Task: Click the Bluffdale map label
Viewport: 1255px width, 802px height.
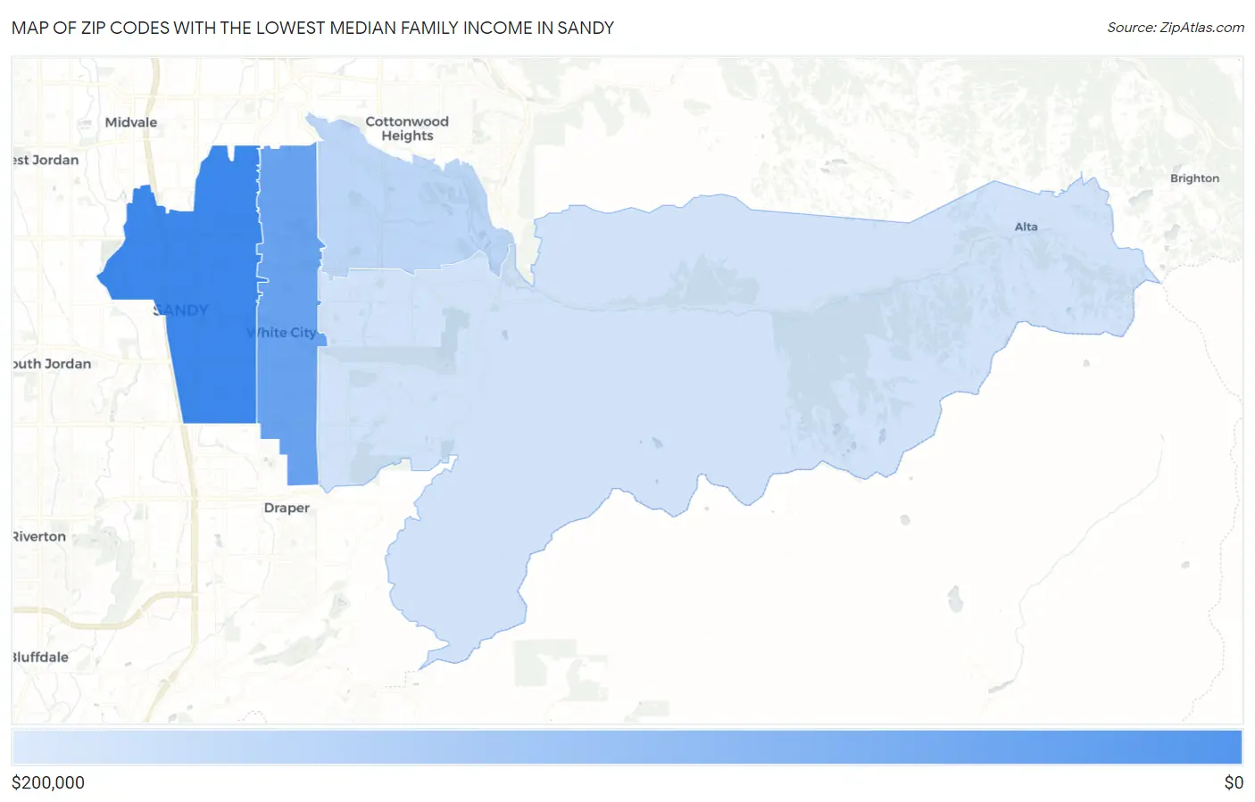Action: pyautogui.click(x=40, y=657)
